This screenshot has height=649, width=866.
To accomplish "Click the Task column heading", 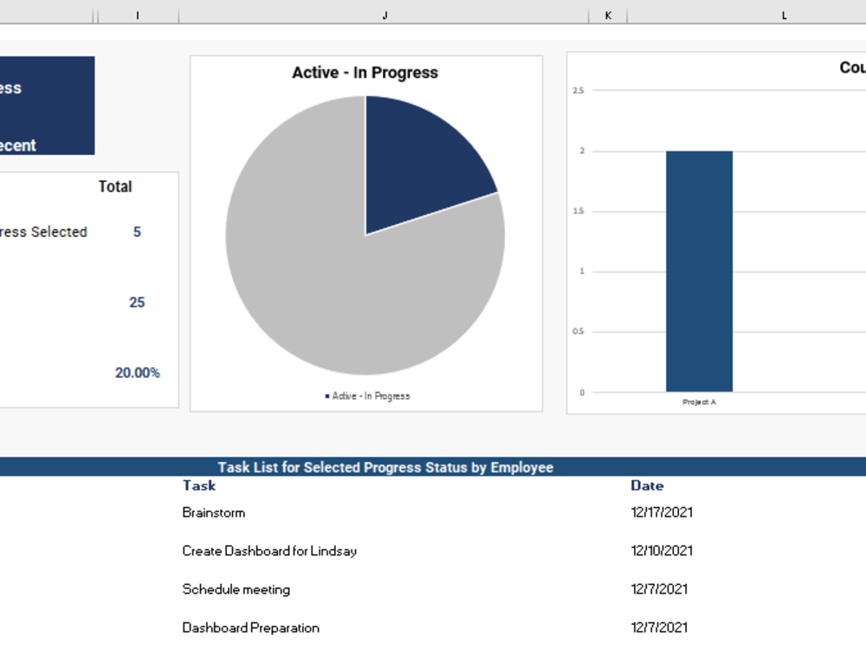I will click(x=199, y=485).
